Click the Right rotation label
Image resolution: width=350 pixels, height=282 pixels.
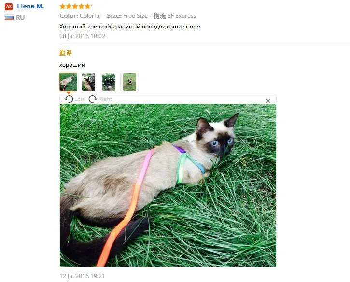(105, 99)
